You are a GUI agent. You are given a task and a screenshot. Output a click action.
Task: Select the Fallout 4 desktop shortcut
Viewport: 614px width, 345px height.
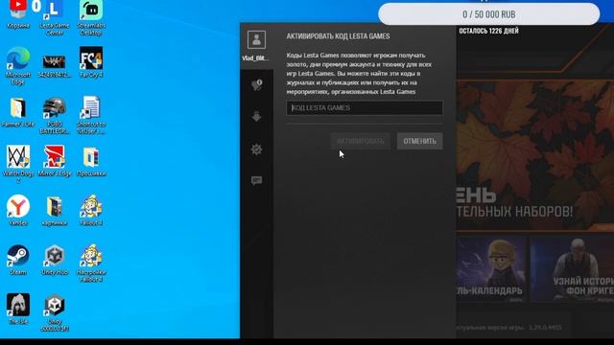tap(91, 211)
